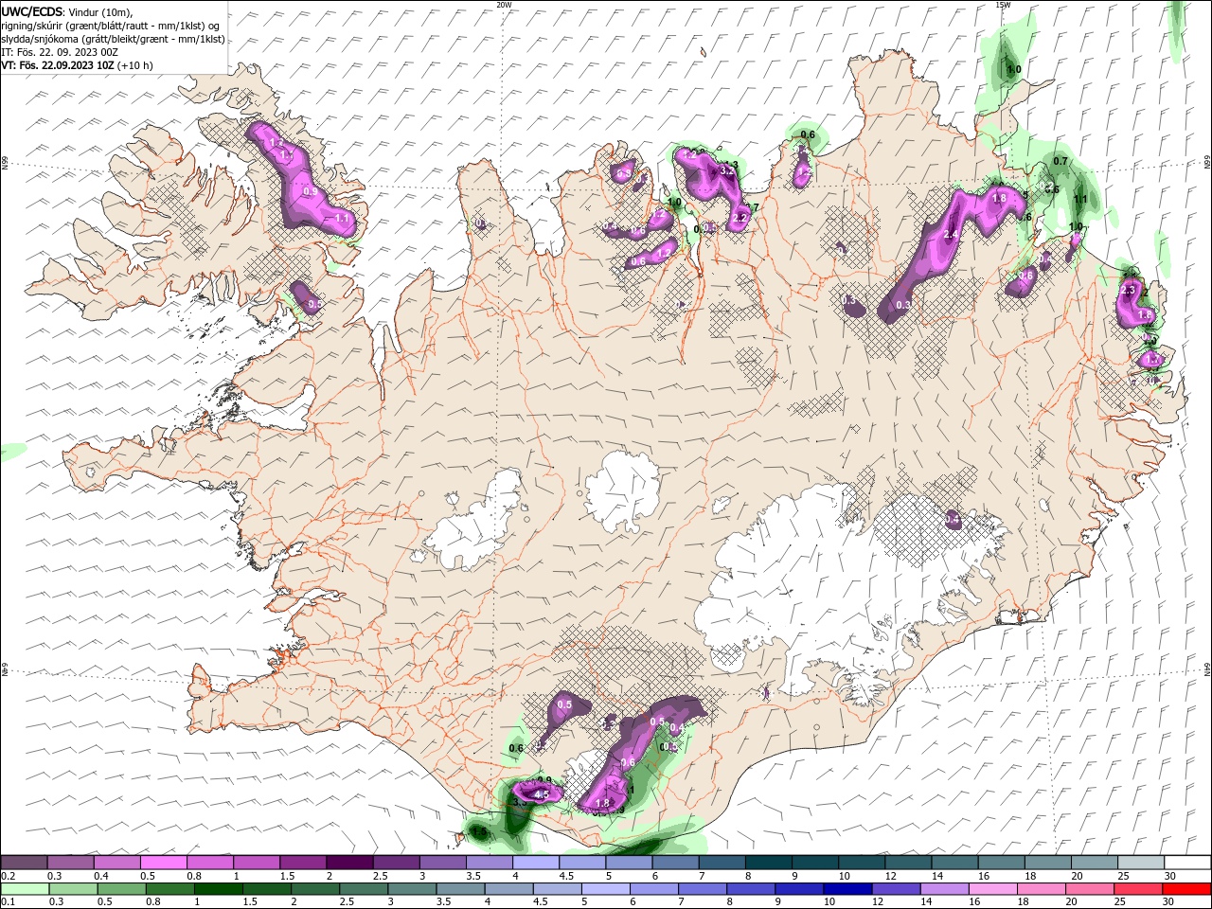Image resolution: width=1212 pixels, height=909 pixels.
Task: Select rain scale swatch between 2 and 2.5
Action: tap(315, 889)
